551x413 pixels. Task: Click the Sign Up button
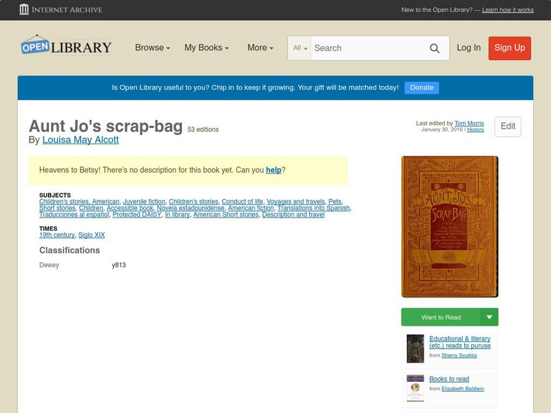[x=509, y=48]
